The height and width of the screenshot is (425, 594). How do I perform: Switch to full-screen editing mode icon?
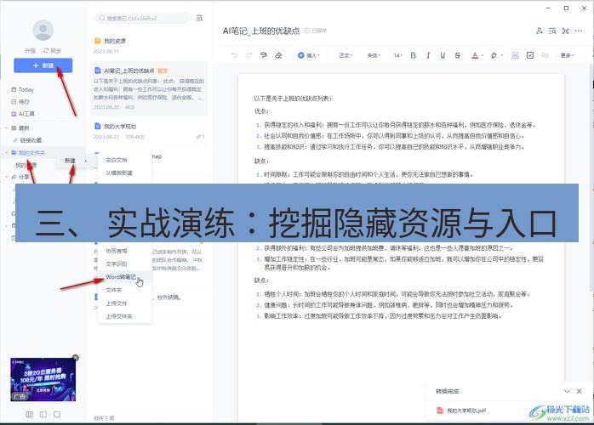[566, 31]
